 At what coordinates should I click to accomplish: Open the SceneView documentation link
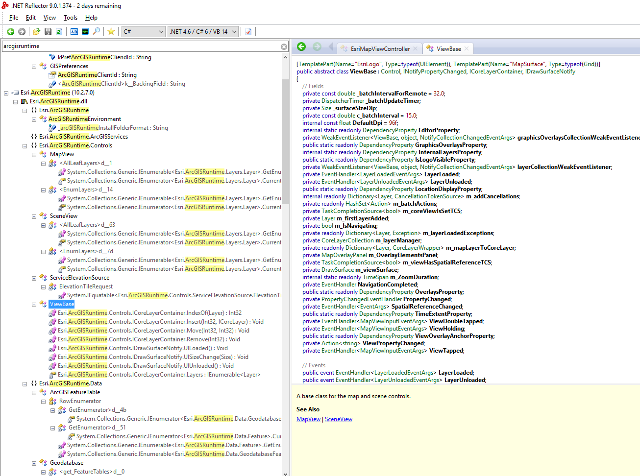tap(338, 419)
